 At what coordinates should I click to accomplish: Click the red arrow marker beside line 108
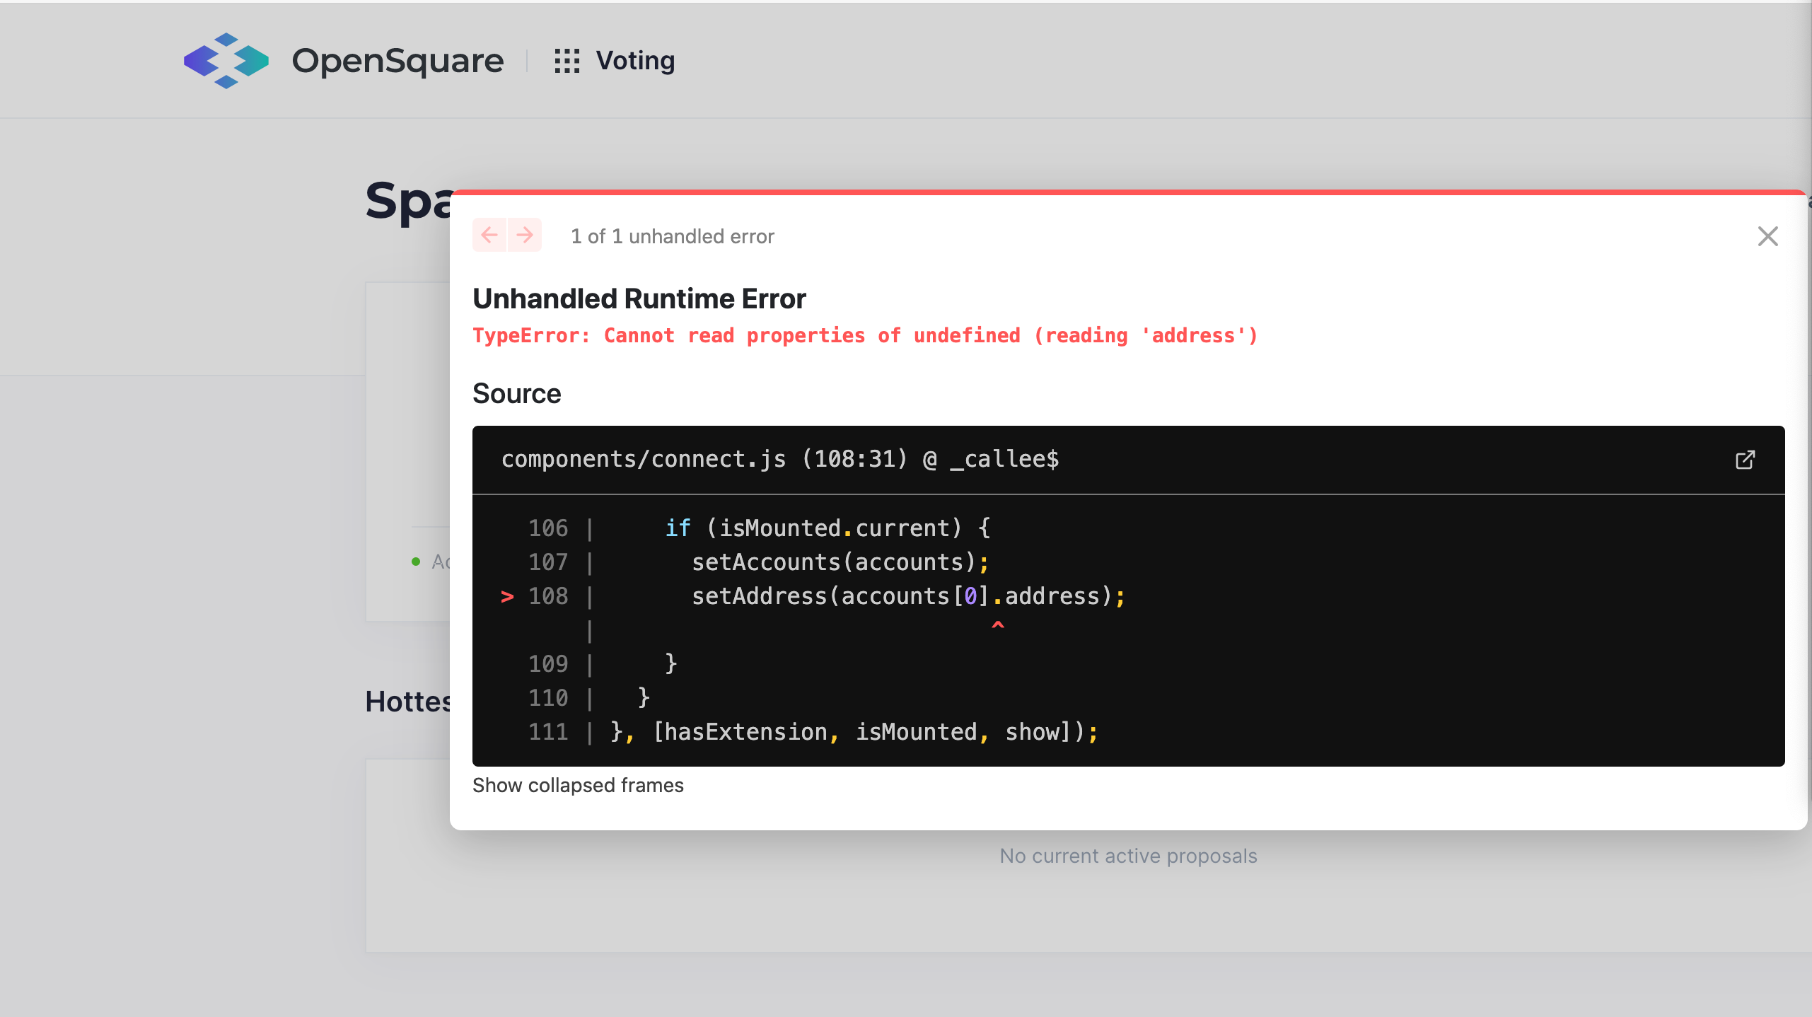coord(508,596)
